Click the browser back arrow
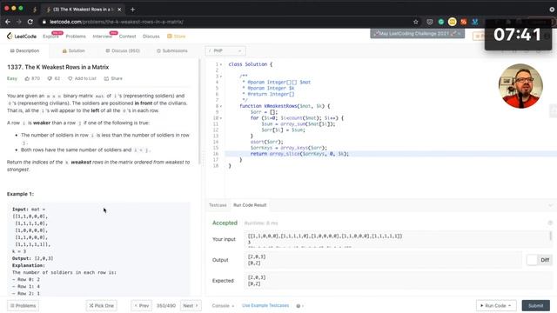 (8, 22)
